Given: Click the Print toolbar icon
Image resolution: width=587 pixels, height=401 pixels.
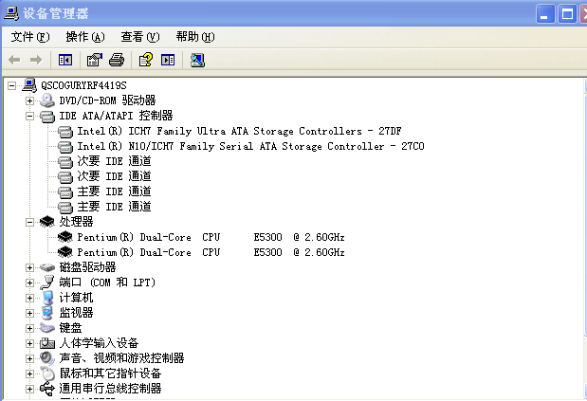Looking at the screenshot, I should [x=117, y=60].
